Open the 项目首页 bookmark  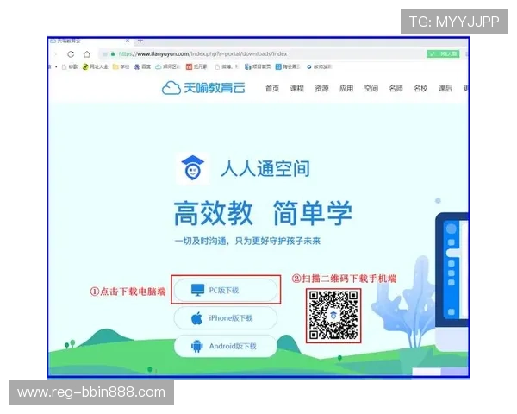coord(258,66)
